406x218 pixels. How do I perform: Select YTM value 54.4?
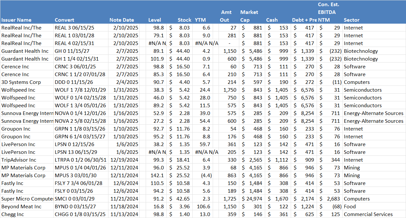pyautogui.click(x=205, y=121)
